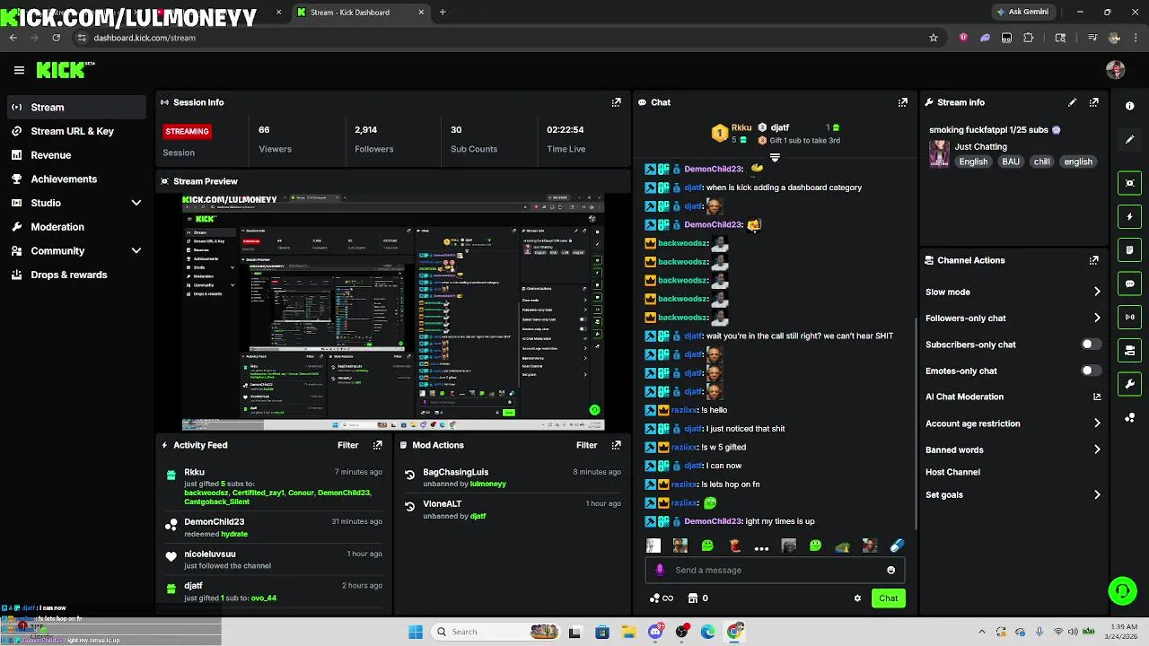Click the chat panel scrollbar
Screen dimensions: 1149x646
coord(914,422)
